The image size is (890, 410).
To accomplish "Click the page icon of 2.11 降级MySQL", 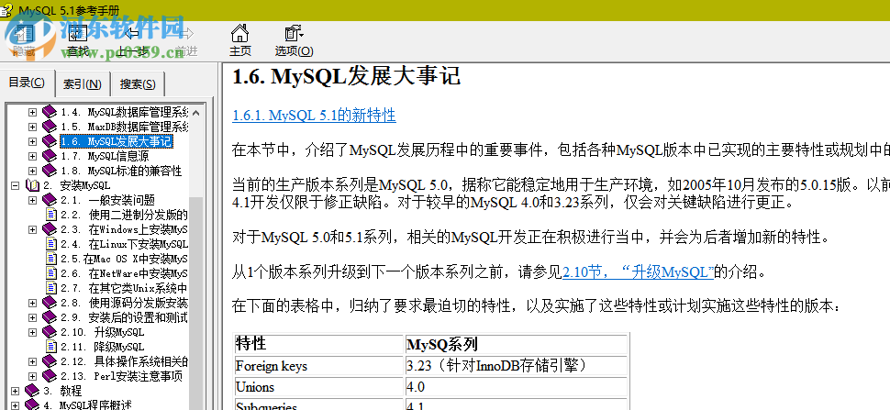I will [x=51, y=347].
